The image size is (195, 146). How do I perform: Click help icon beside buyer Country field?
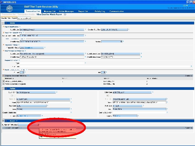tap(42, 116)
